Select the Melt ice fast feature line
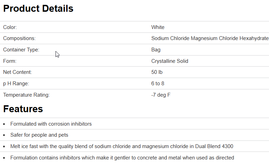The width and height of the screenshot is (269, 166). pyautogui.click(x=122, y=146)
